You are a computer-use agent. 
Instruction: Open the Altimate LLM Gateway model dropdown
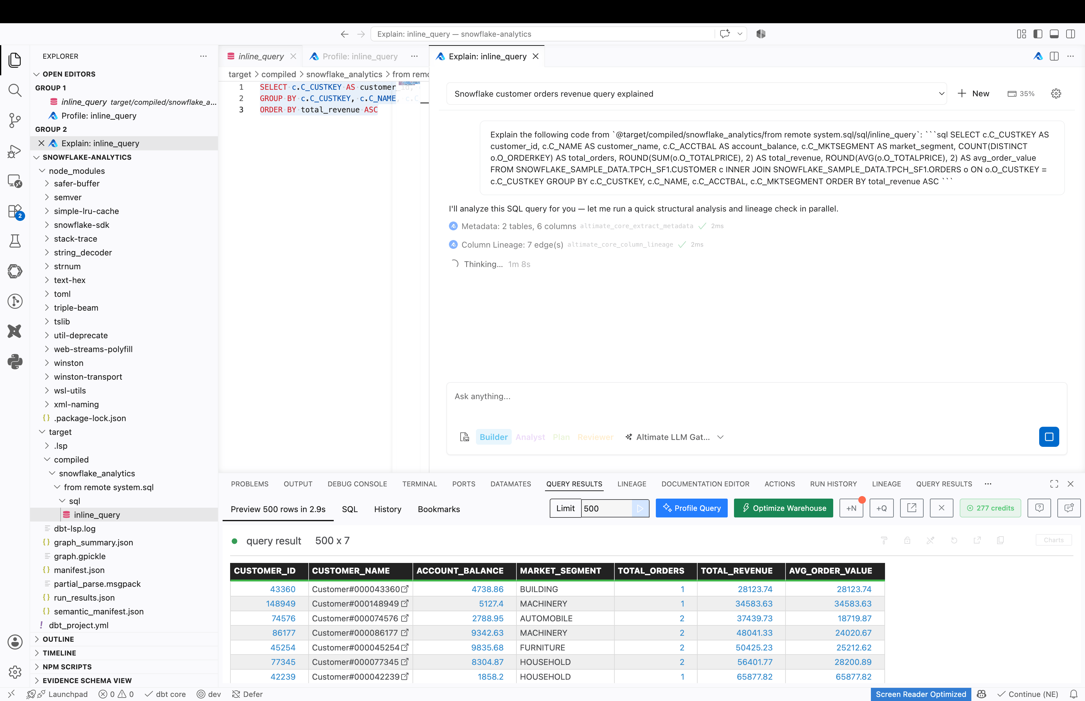pyautogui.click(x=674, y=437)
